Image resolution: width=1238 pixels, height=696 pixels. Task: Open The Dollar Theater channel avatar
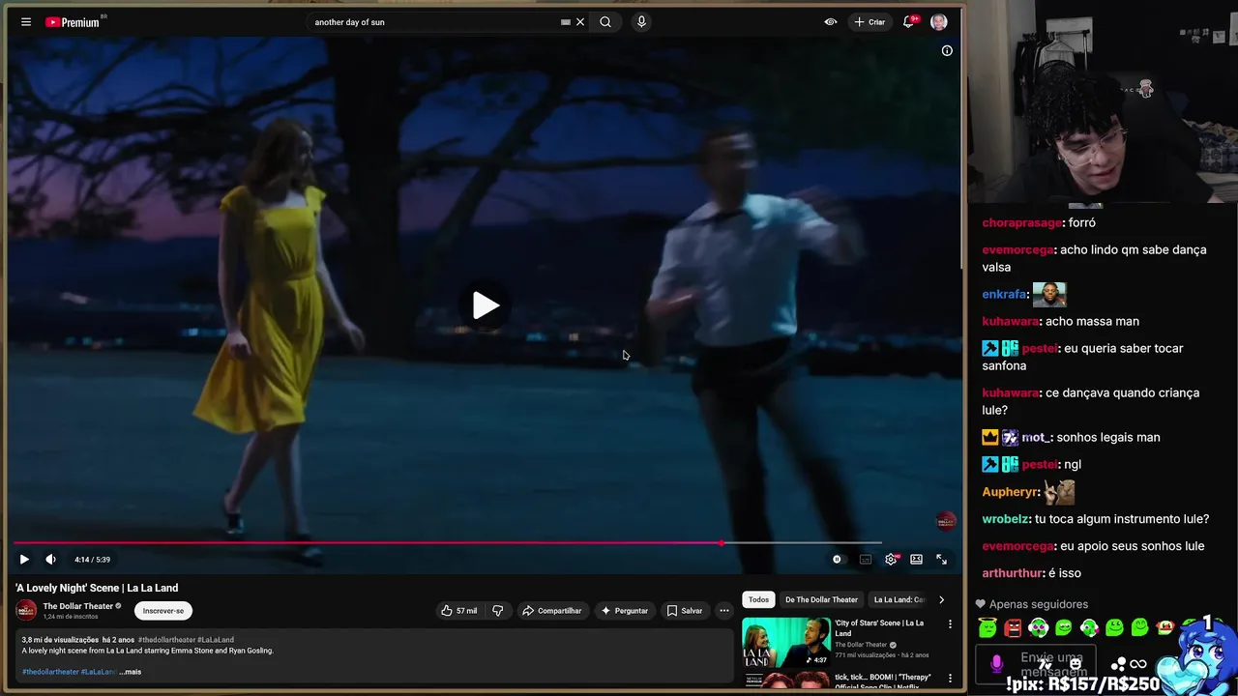pos(26,610)
